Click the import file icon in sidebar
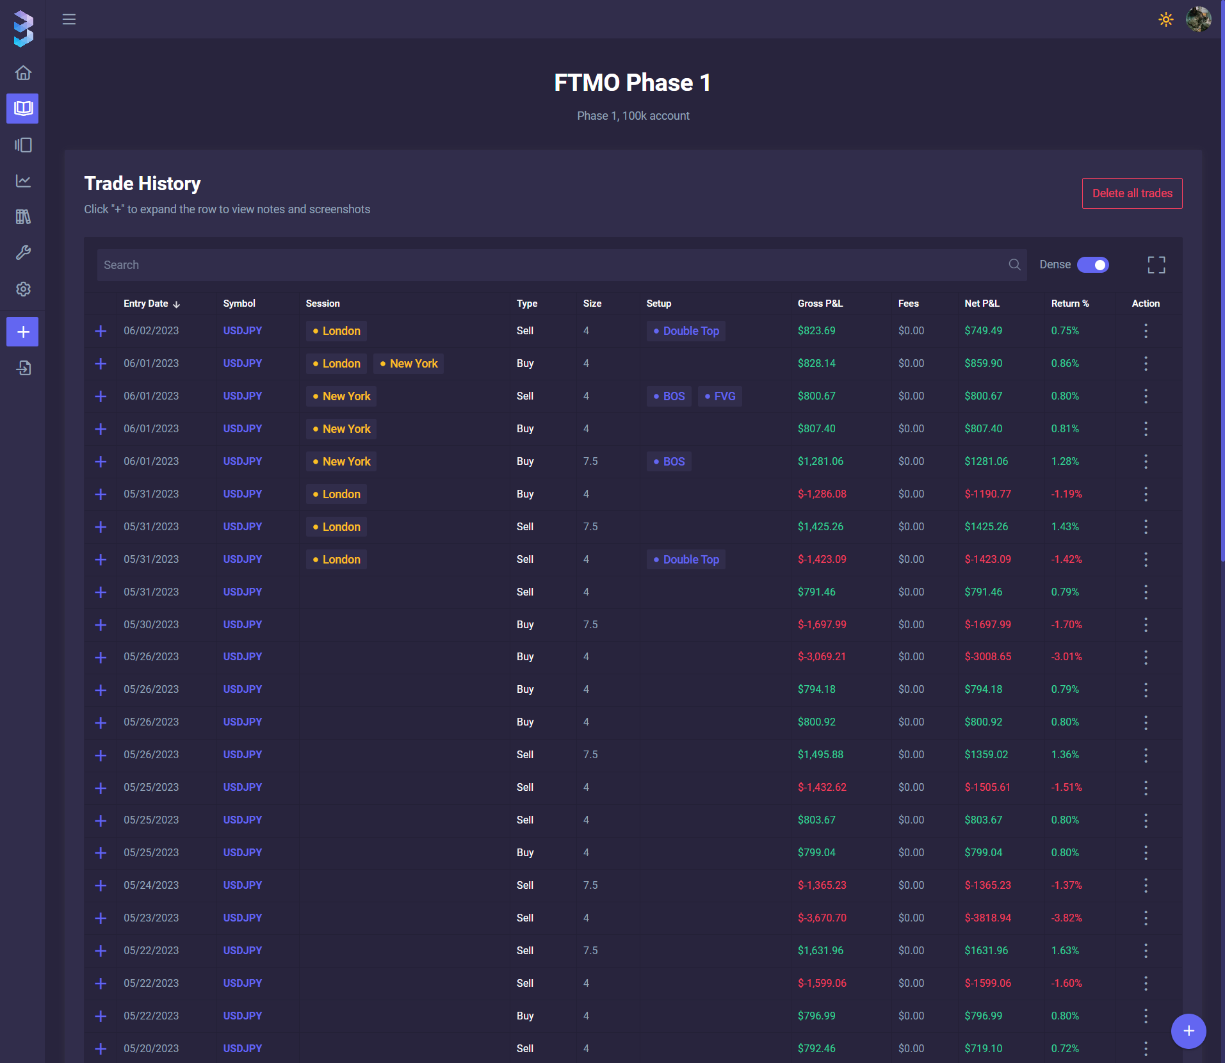This screenshot has width=1225, height=1063. (x=23, y=368)
